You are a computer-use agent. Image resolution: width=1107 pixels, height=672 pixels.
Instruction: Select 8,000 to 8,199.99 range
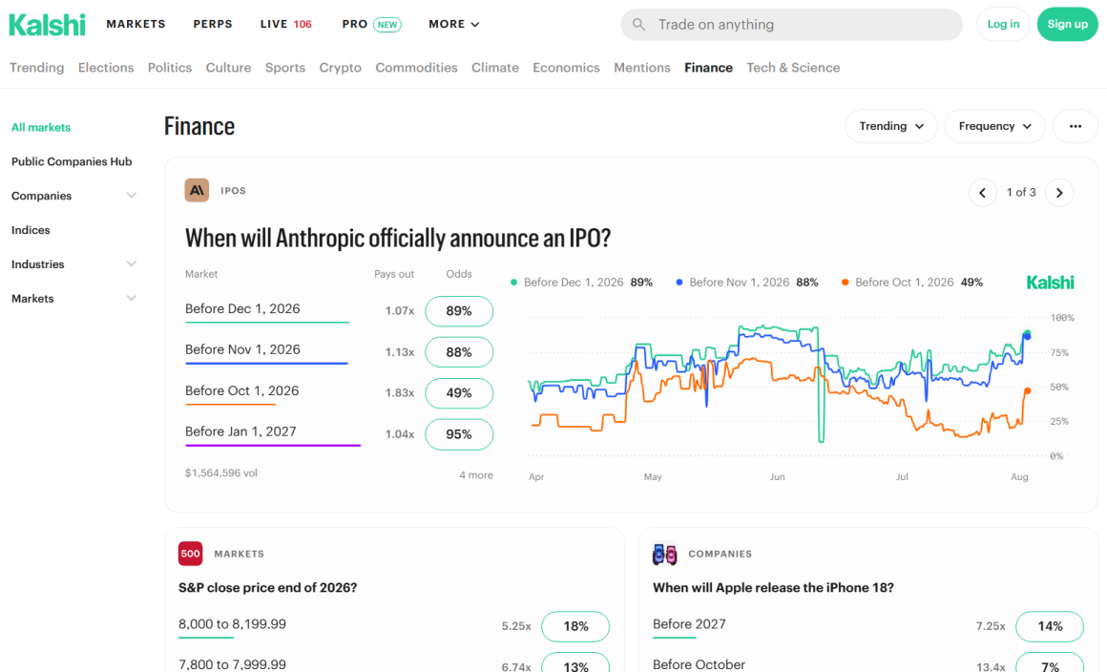[x=232, y=624]
